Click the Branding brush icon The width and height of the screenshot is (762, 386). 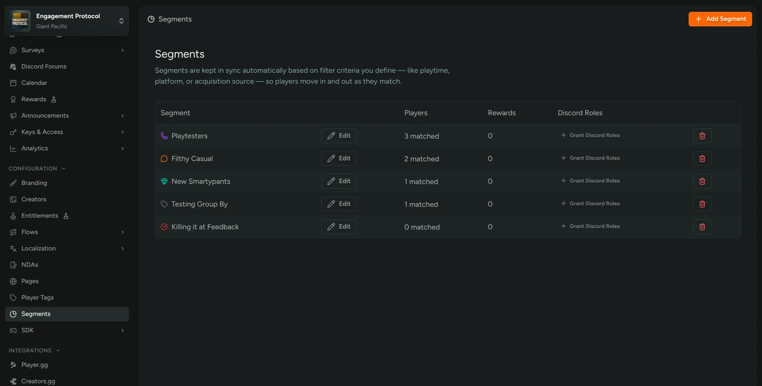tap(13, 183)
